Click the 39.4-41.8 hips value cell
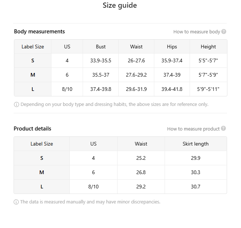Image resolution: width=241 pixels, height=228 pixels. pyautogui.click(x=172, y=89)
